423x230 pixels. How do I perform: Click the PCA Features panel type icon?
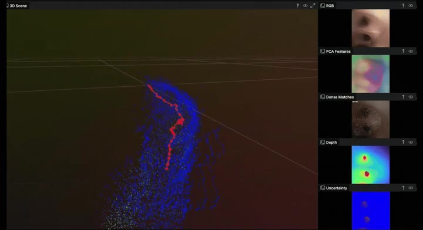coord(323,51)
